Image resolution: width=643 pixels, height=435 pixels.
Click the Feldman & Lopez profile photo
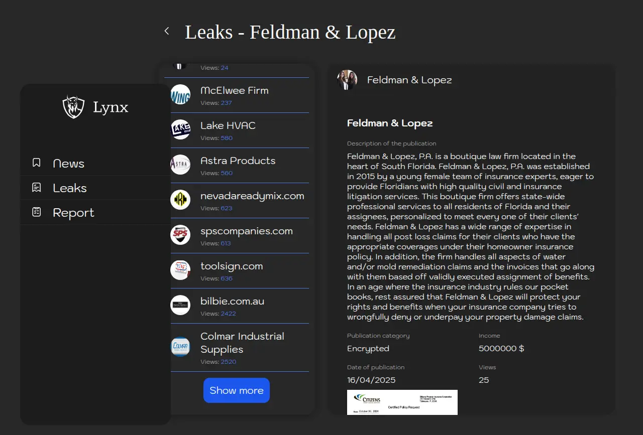pyautogui.click(x=347, y=80)
